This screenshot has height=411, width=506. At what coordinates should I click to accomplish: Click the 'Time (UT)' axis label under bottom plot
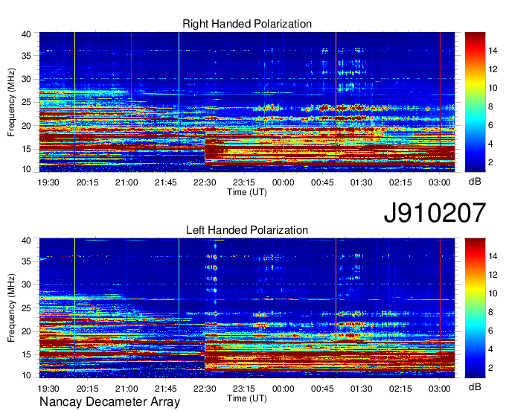pos(247,398)
